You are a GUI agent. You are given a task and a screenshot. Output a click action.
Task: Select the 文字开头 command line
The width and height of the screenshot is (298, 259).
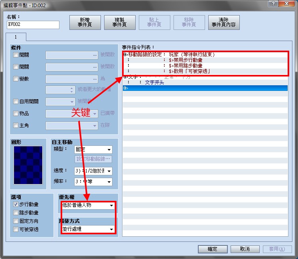205,82
